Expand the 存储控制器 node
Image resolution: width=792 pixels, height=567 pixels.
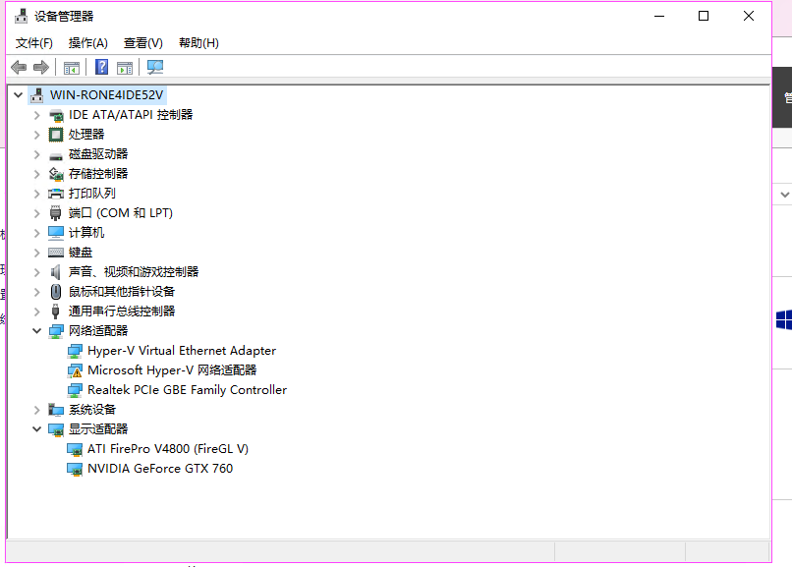coord(37,174)
